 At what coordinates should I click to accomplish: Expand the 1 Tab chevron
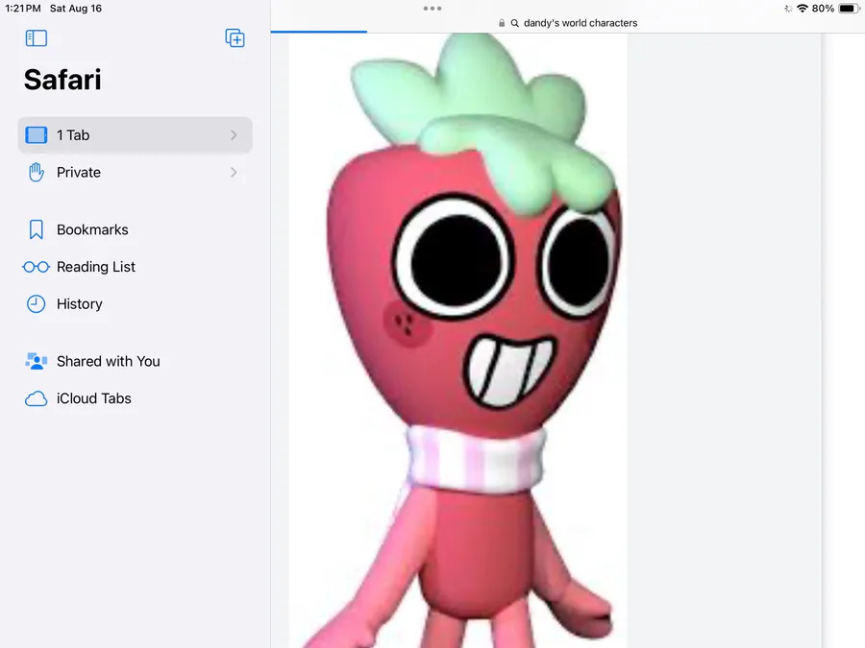[234, 135]
